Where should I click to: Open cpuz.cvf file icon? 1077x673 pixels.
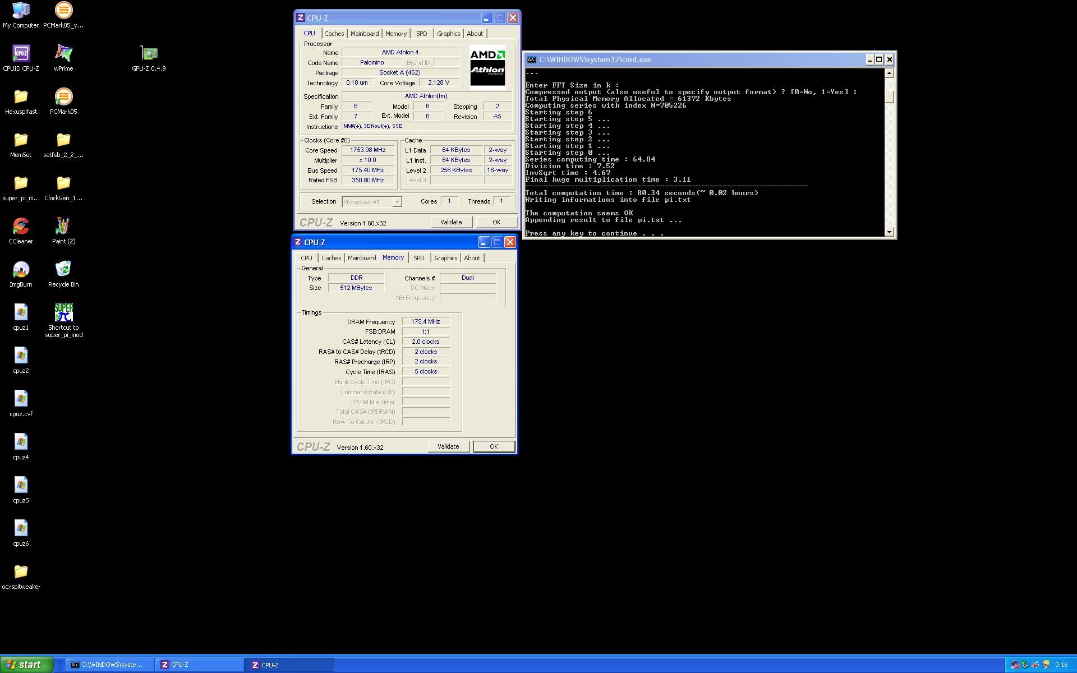tap(21, 404)
